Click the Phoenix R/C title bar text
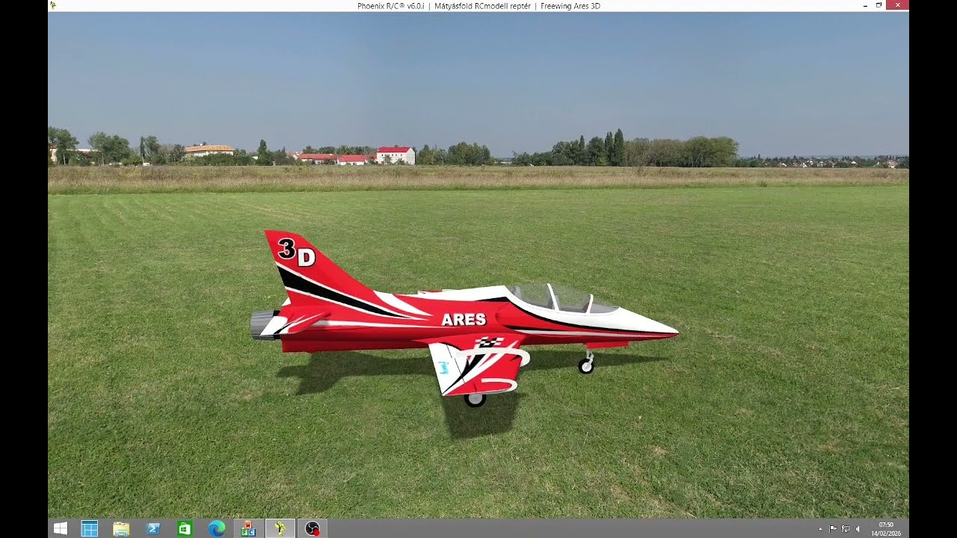Image resolution: width=957 pixels, height=538 pixels. click(478, 6)
